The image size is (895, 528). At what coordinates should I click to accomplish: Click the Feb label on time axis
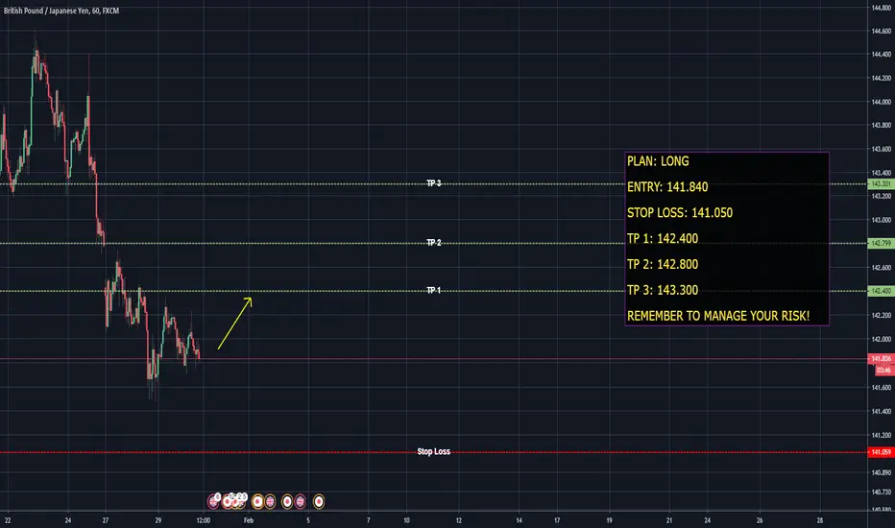pos(249,520)
